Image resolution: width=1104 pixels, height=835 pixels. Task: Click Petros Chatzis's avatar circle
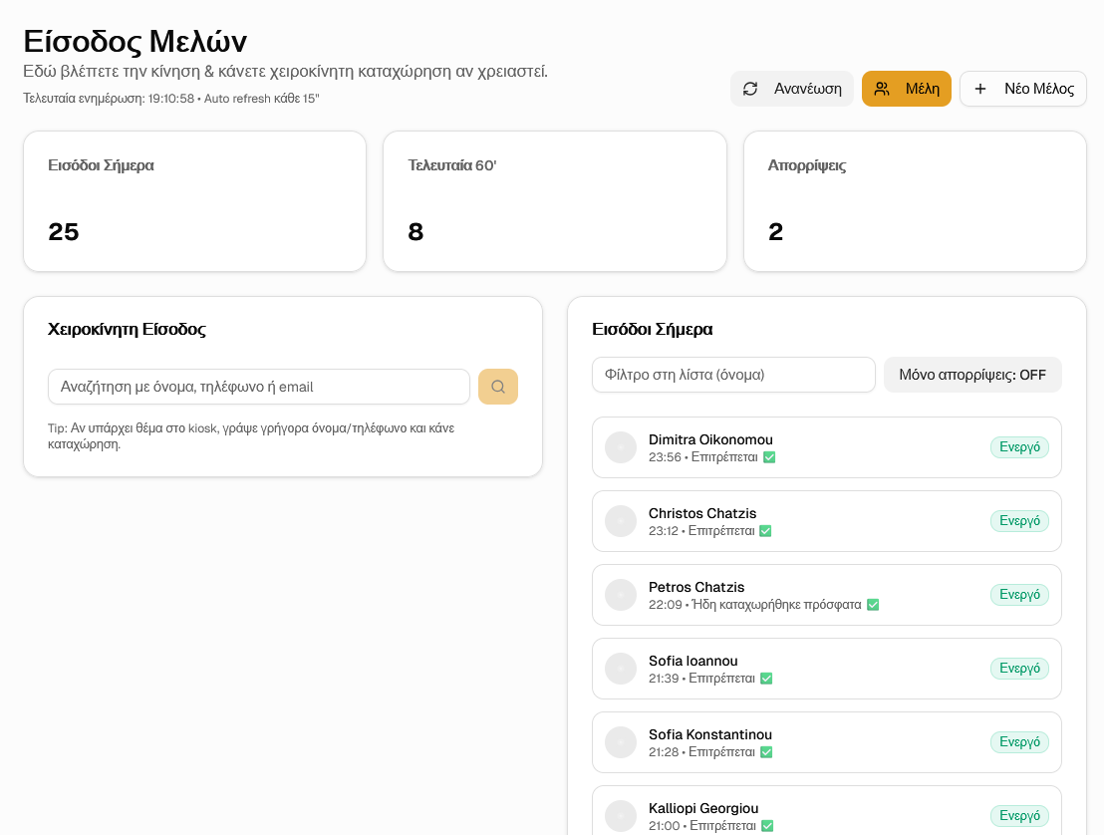click(x=621, y=595)
